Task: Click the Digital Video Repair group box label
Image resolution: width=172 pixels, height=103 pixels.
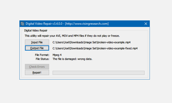Action: coord(36,30)
